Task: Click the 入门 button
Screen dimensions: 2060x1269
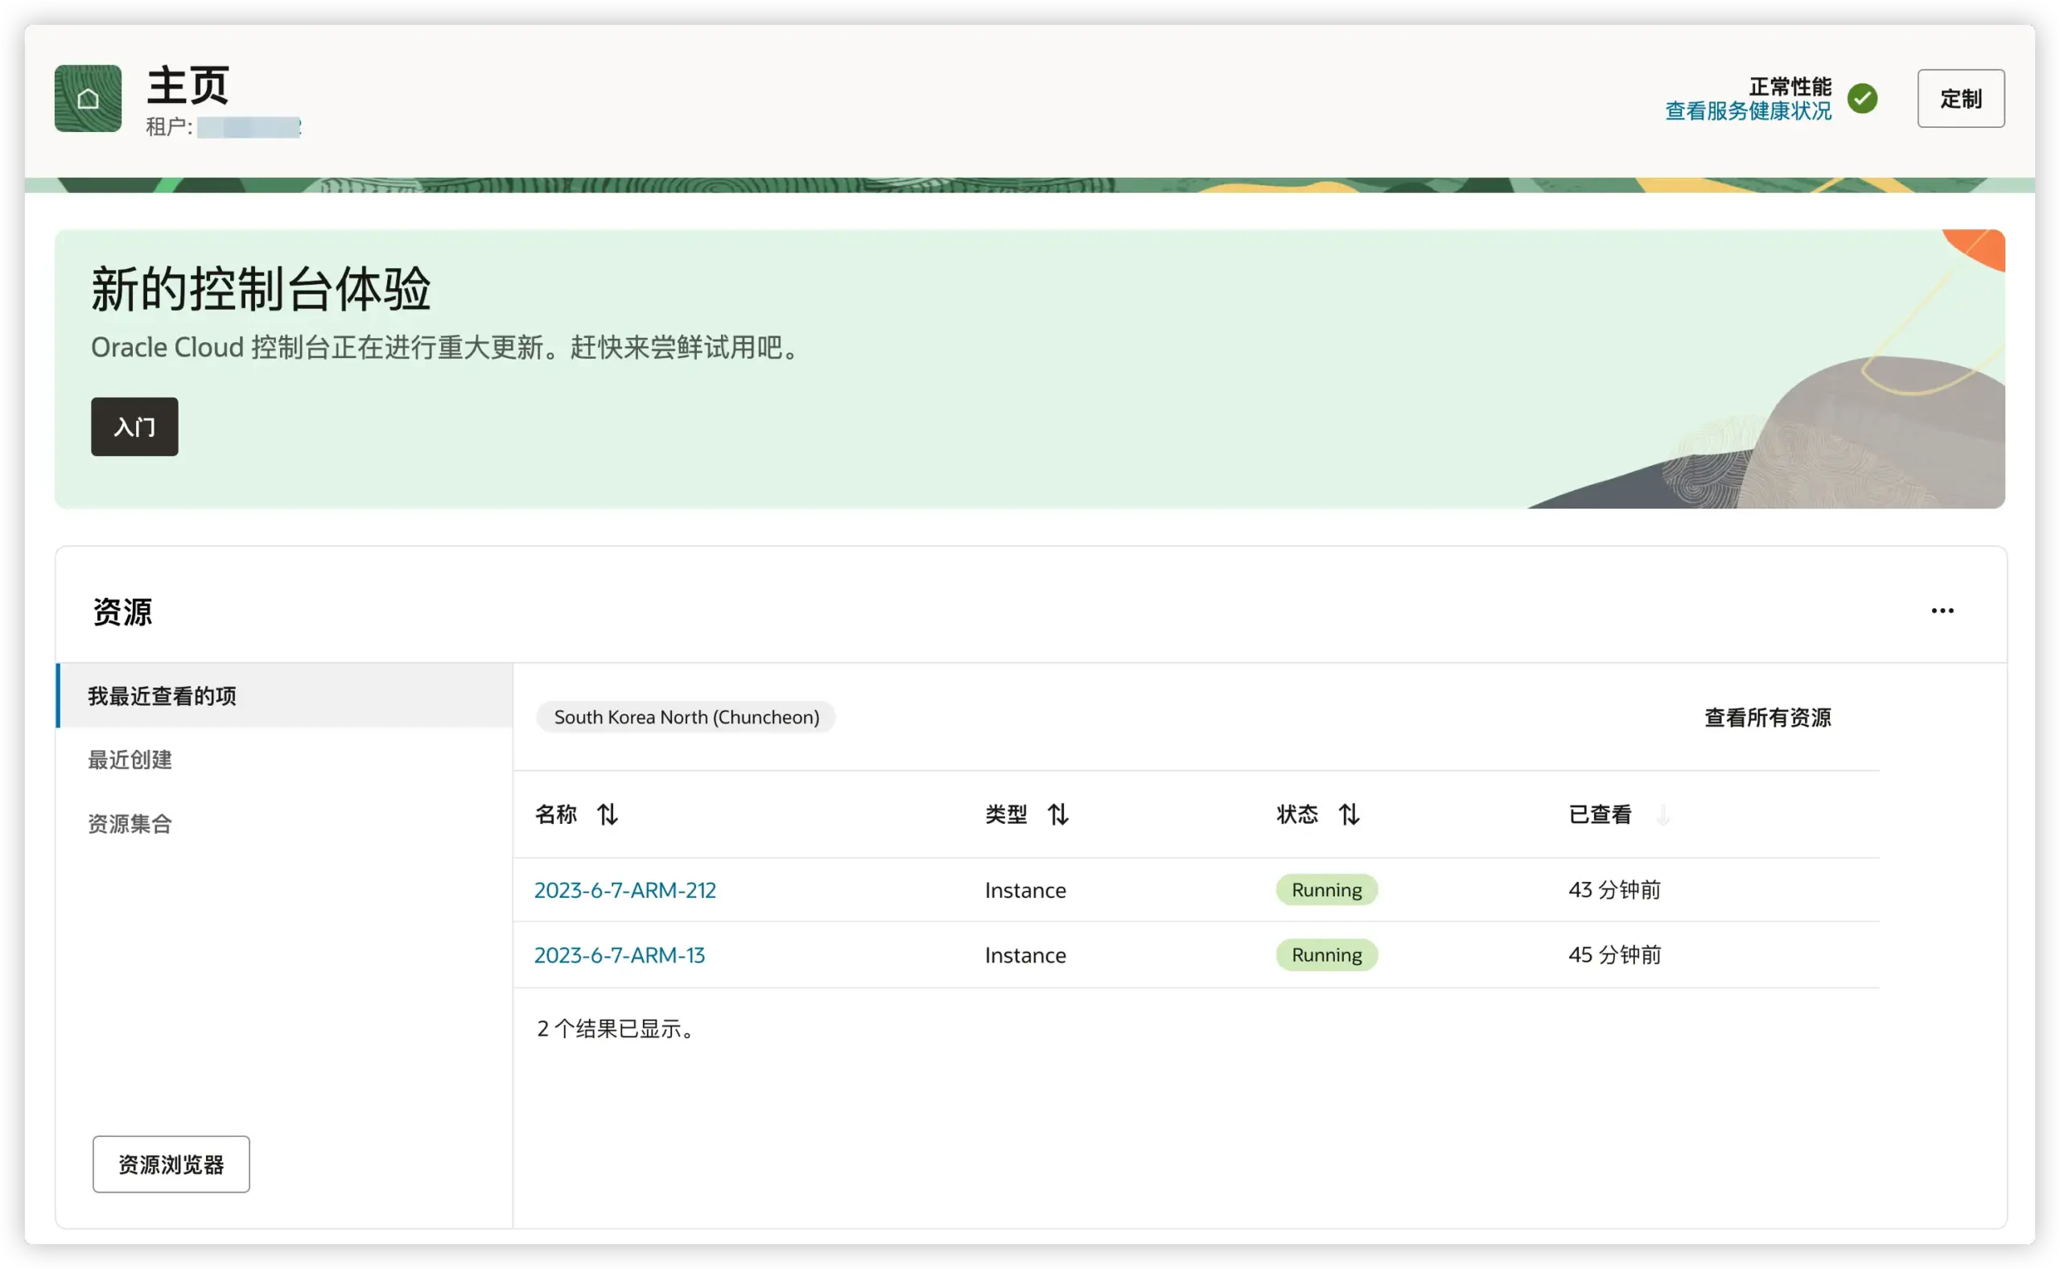Action: point(134,426)
